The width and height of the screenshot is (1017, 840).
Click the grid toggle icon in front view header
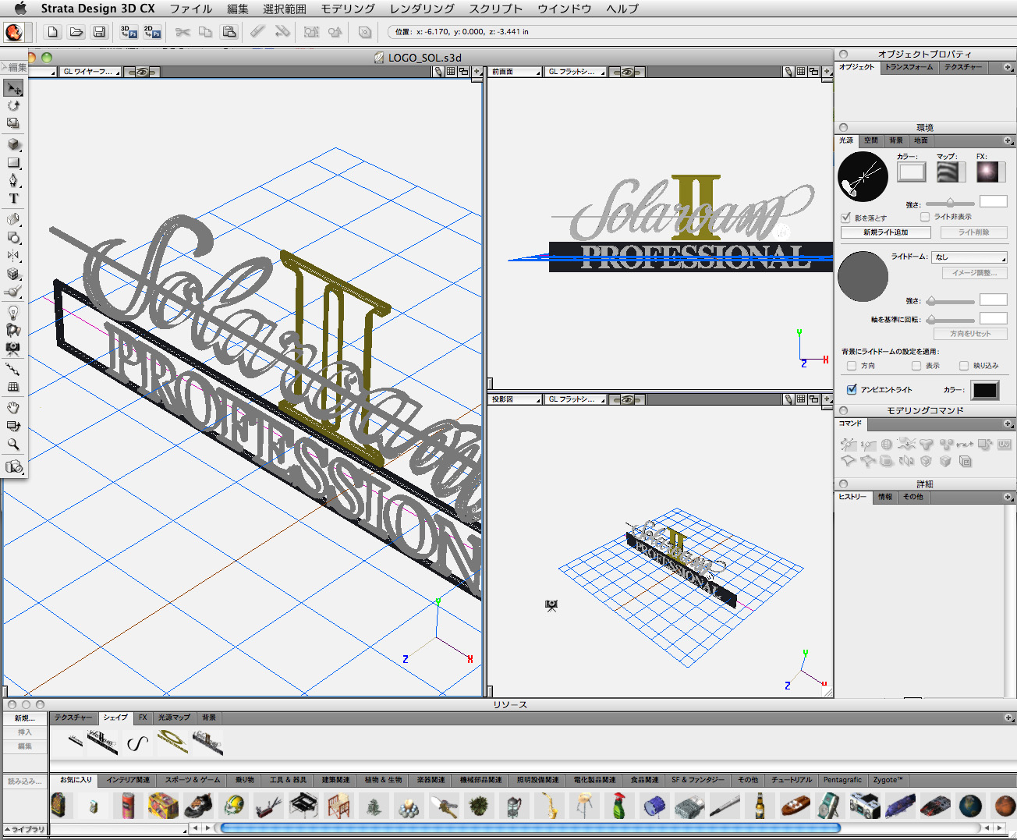801,72
